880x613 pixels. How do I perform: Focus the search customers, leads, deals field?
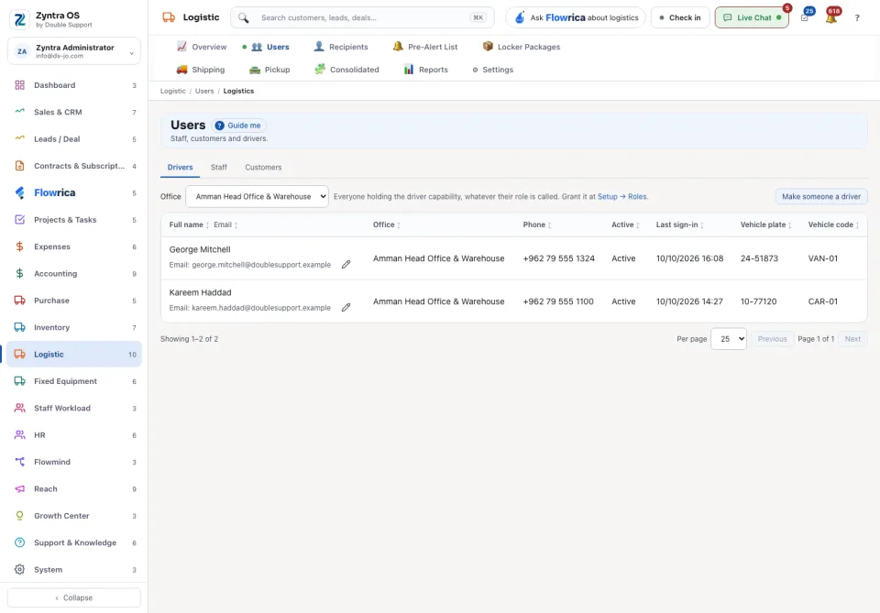click(363, 17)
